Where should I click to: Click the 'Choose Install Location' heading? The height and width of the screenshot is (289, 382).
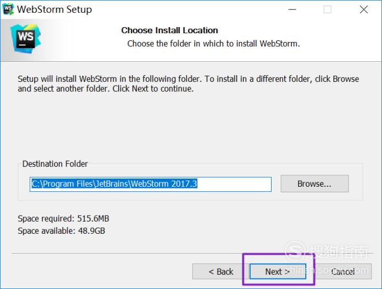pyautogui.click(x=169, y=30)
